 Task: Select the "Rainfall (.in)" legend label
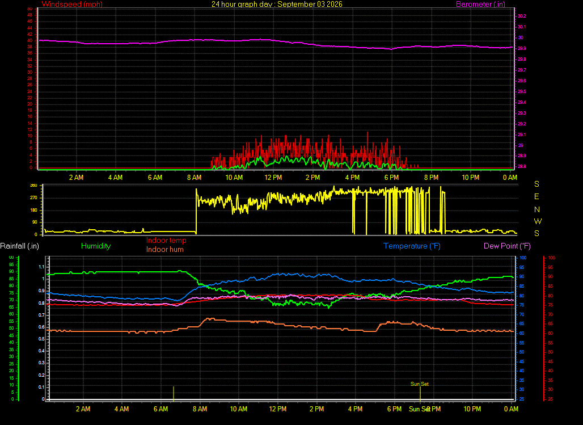(19, 246)
